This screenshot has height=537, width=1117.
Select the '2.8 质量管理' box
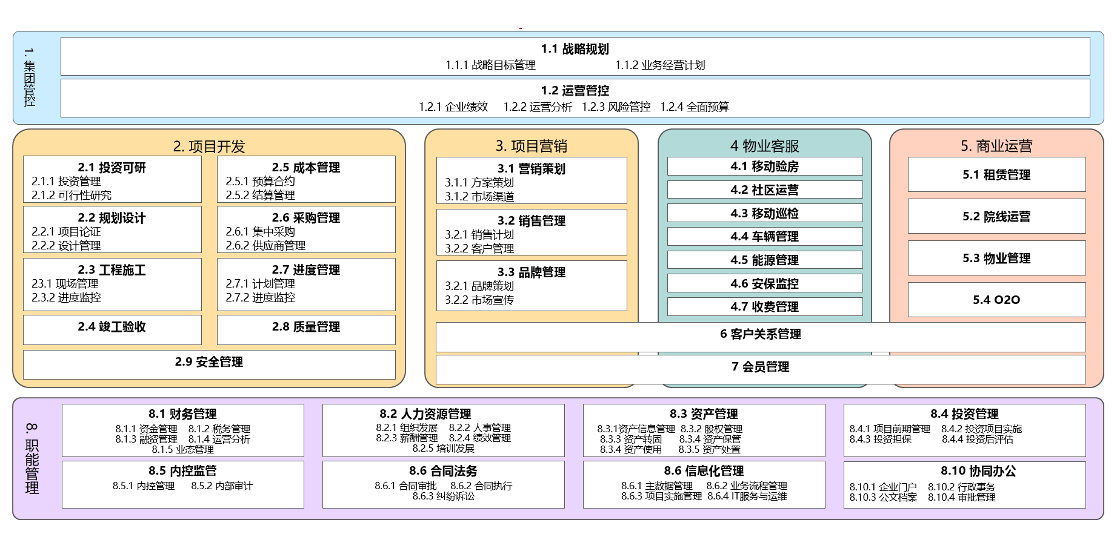point(306,329)
